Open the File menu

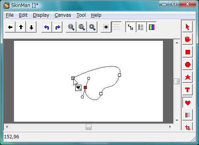pyautogui.click(x=10, y=15)
